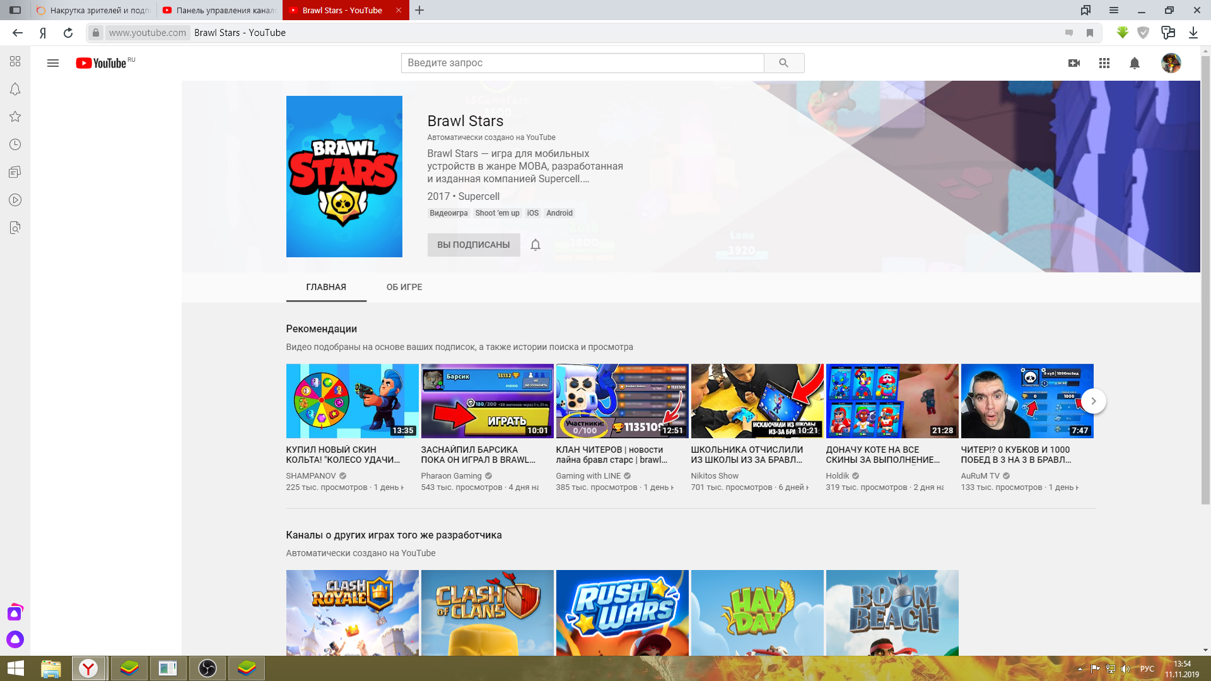The width and height of the screenshot is (1211, 681).
Task: Toggle channel notification bell beside subscribe button
Action: tap(535, 245)
